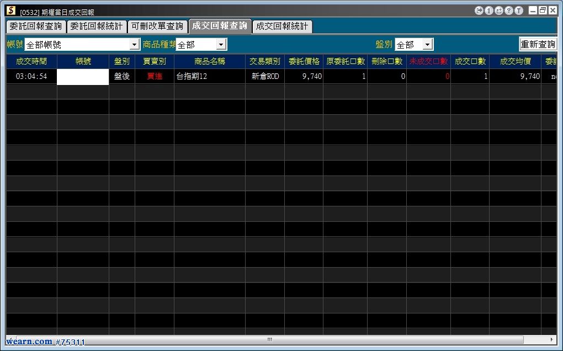Screen dimensions: 563x351
Task: Click the 9,740 order price cell
Action: tap(304, 77)
